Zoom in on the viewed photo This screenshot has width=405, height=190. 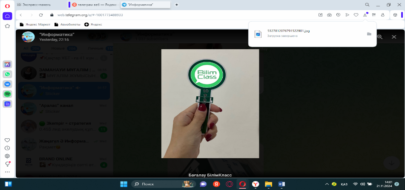(x=379, y=37)
